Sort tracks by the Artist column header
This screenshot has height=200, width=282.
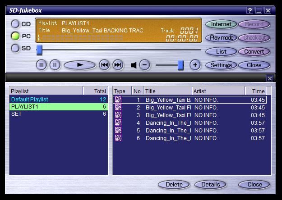[218, 91]
